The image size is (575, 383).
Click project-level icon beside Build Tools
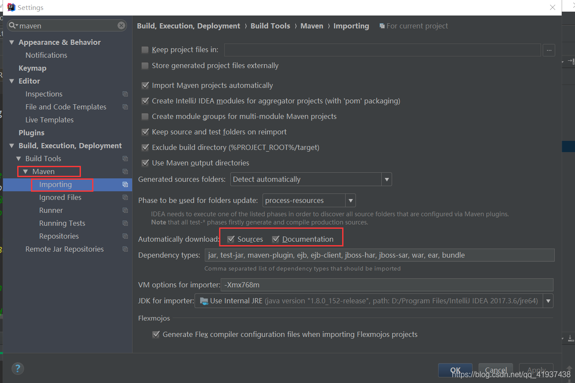click(x=125, y=159)
